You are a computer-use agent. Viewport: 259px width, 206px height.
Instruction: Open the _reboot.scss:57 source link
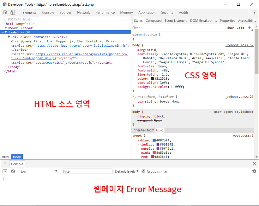point(239,45)
